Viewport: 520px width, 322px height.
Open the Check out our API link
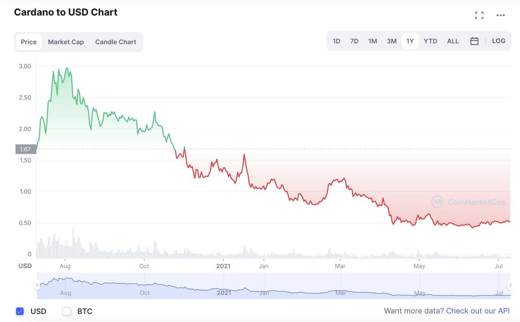(478, 311)
